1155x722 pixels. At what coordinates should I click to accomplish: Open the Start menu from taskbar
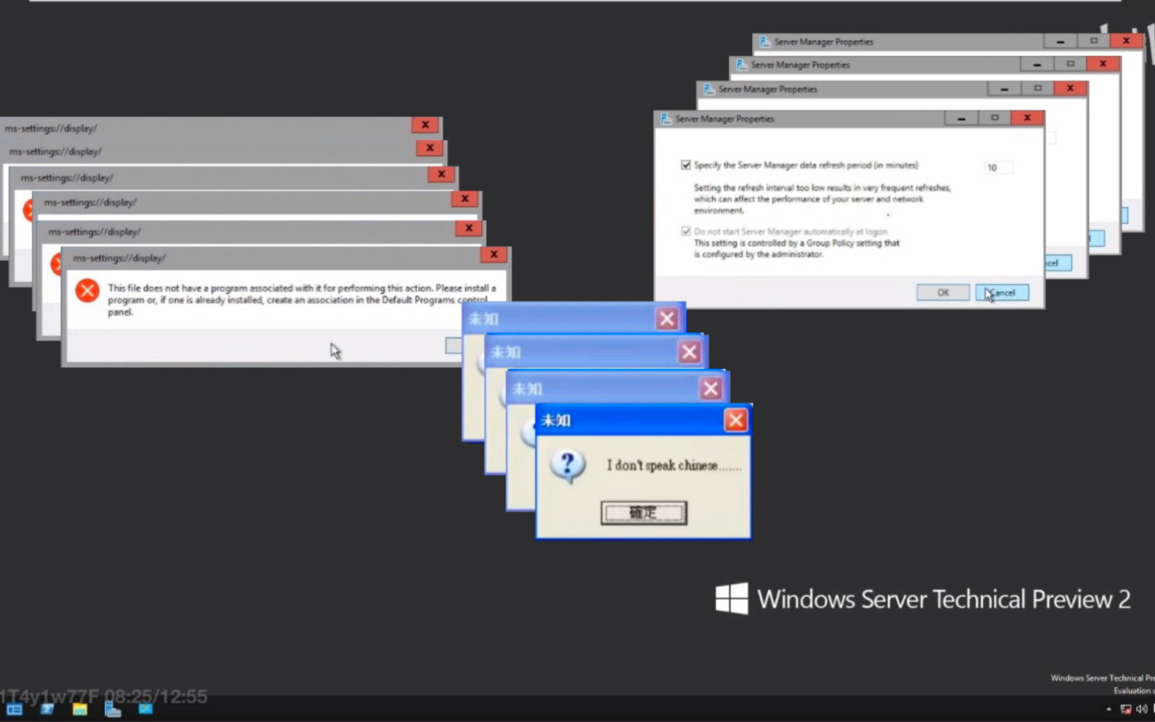(15, 709)
